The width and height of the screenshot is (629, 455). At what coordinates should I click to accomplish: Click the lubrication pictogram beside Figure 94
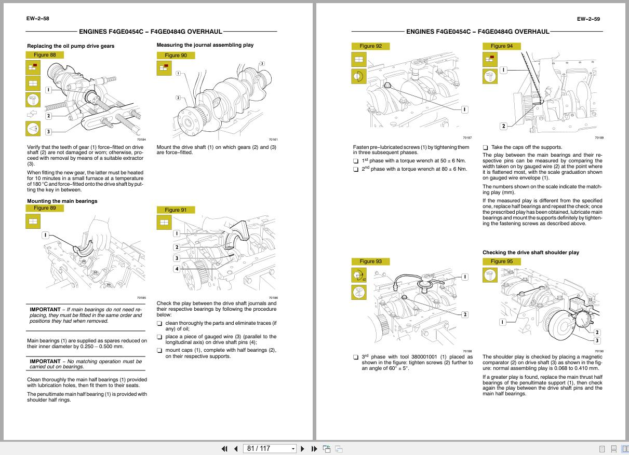coord(490,76)
